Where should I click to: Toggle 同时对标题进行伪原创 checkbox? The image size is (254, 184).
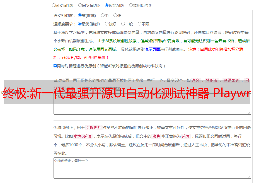click(x=55, y=66)
